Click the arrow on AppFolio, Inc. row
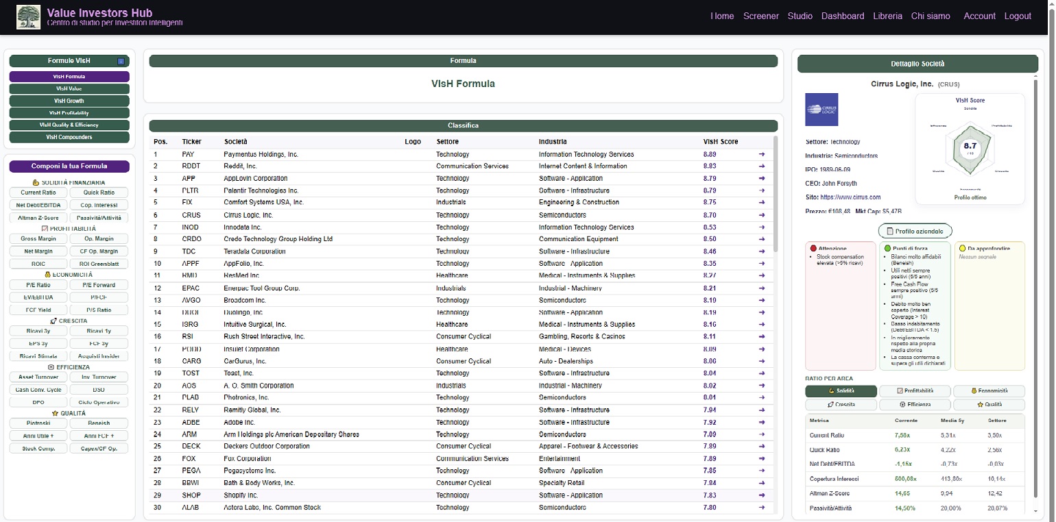Screen dimensions: 1056x522 [762, 264]
